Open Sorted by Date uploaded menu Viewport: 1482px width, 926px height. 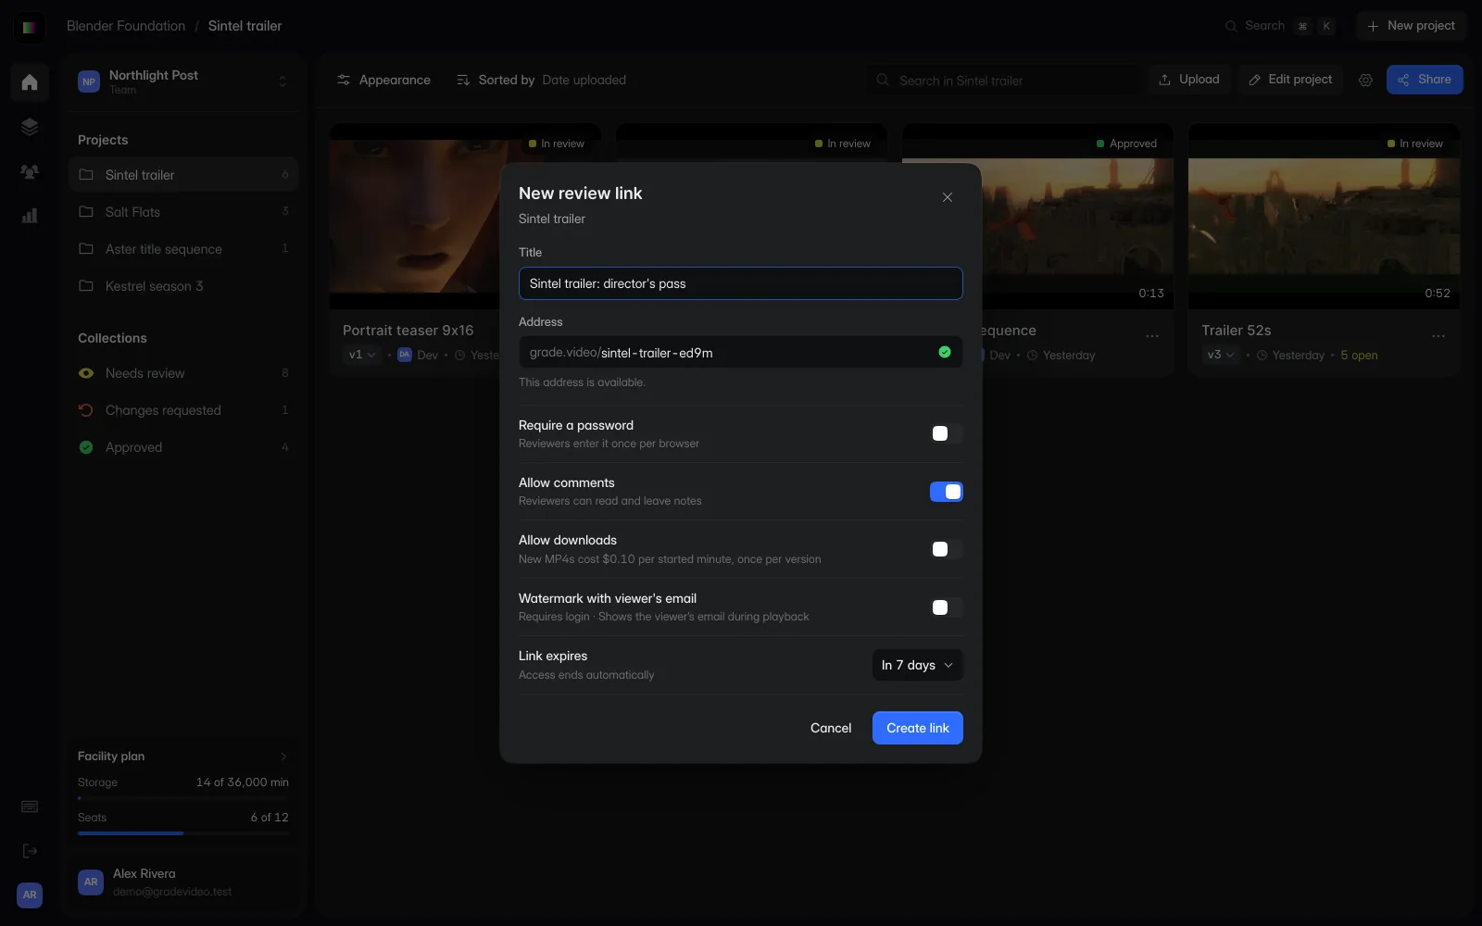(542, 80)
